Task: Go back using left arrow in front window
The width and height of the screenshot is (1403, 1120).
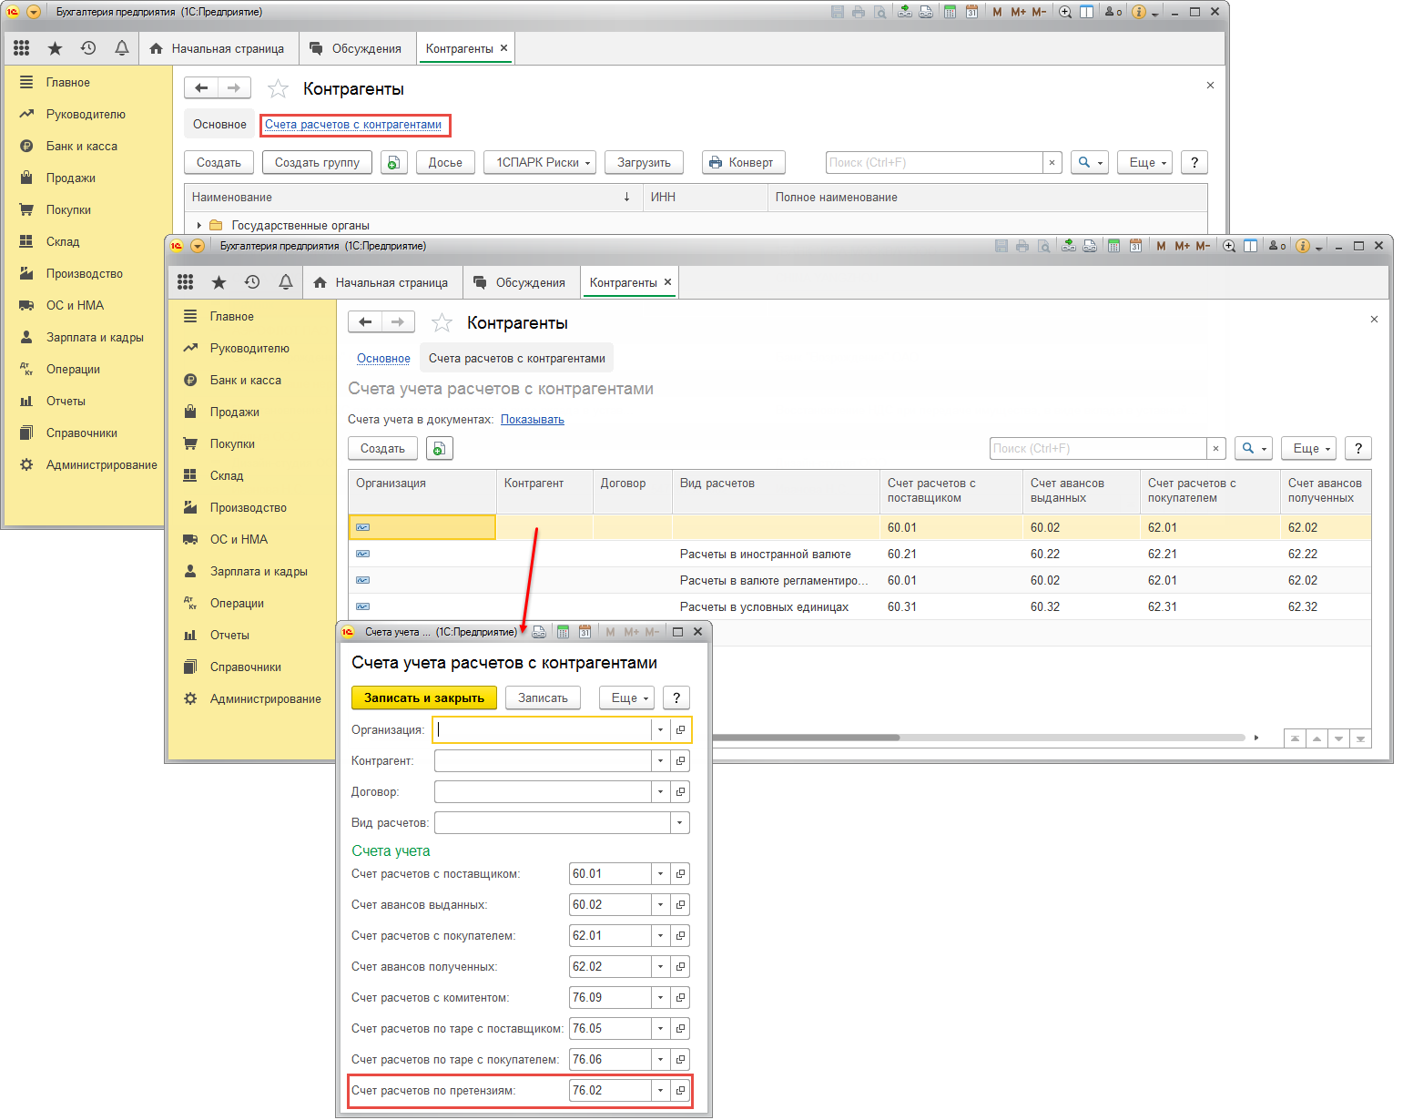Action: click(365, 321)
